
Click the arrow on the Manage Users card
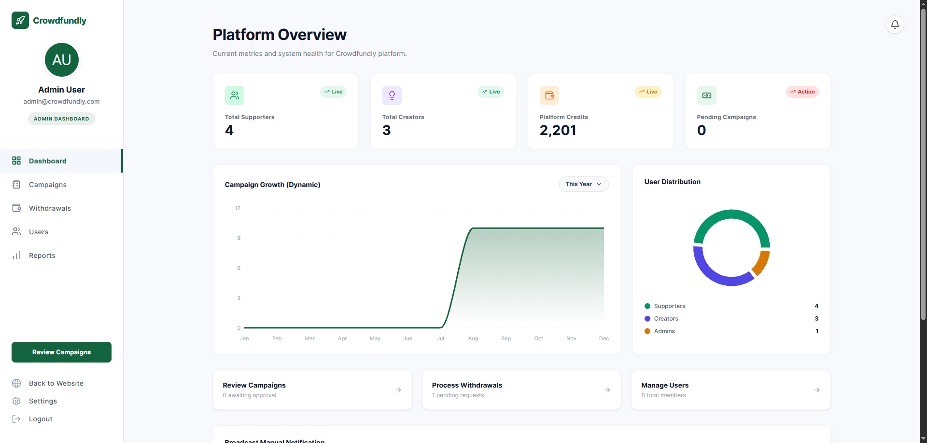coord(817,390)
